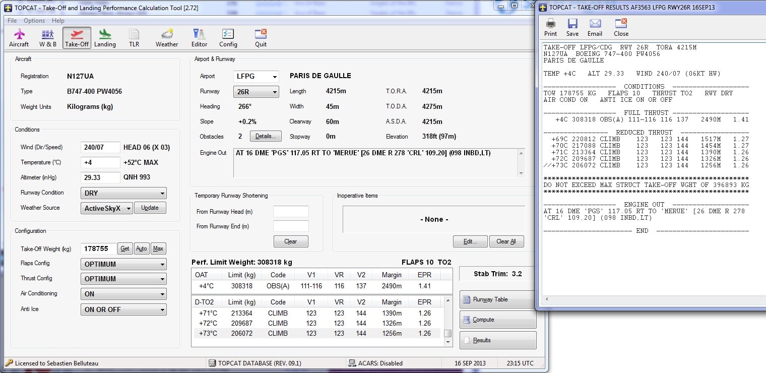The width and height of the screenshot is (766, 373).
Task: Select the Landing performance icon
Action: tap(105, 38)
